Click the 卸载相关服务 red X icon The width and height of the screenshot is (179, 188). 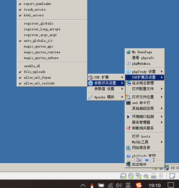(x=128, y=128)
